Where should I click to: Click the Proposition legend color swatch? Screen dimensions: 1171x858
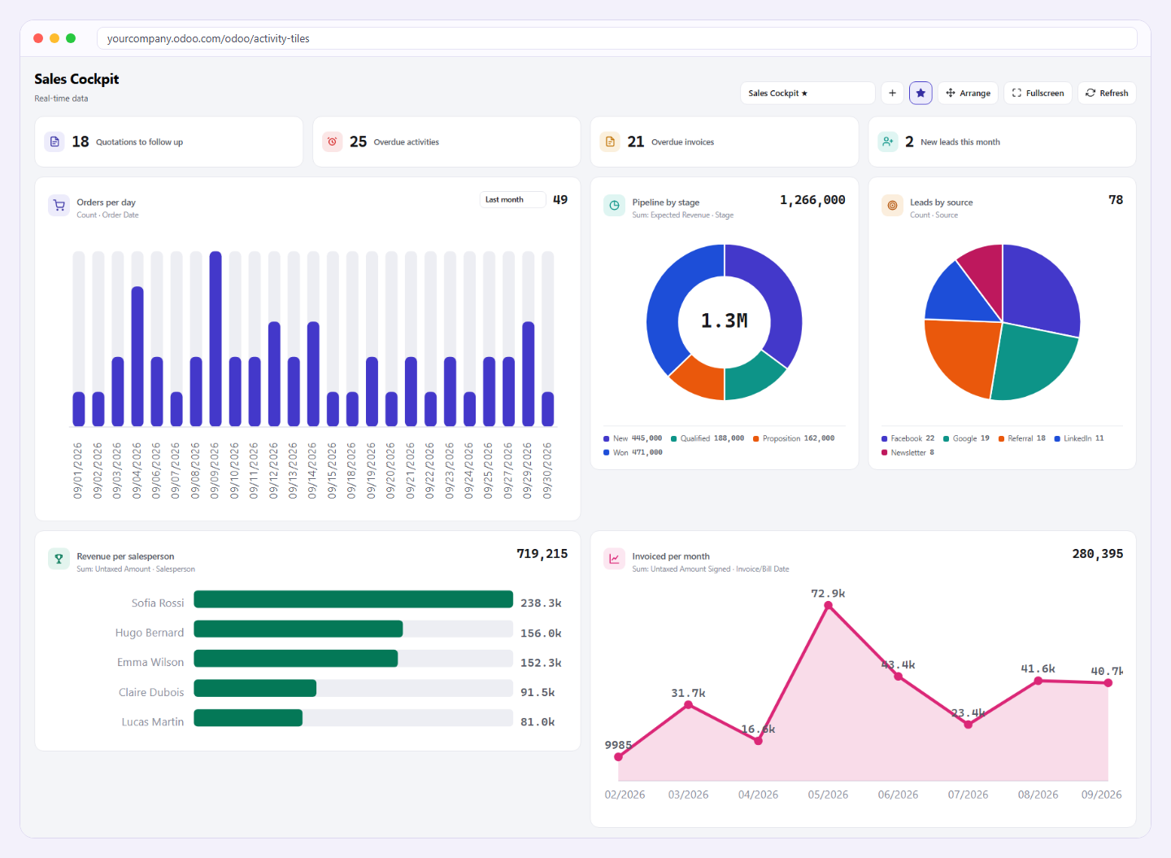coord(756,438)
